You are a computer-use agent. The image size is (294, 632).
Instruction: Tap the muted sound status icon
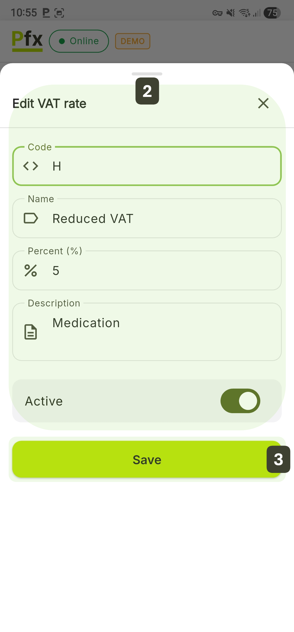[x=231, y=13]
